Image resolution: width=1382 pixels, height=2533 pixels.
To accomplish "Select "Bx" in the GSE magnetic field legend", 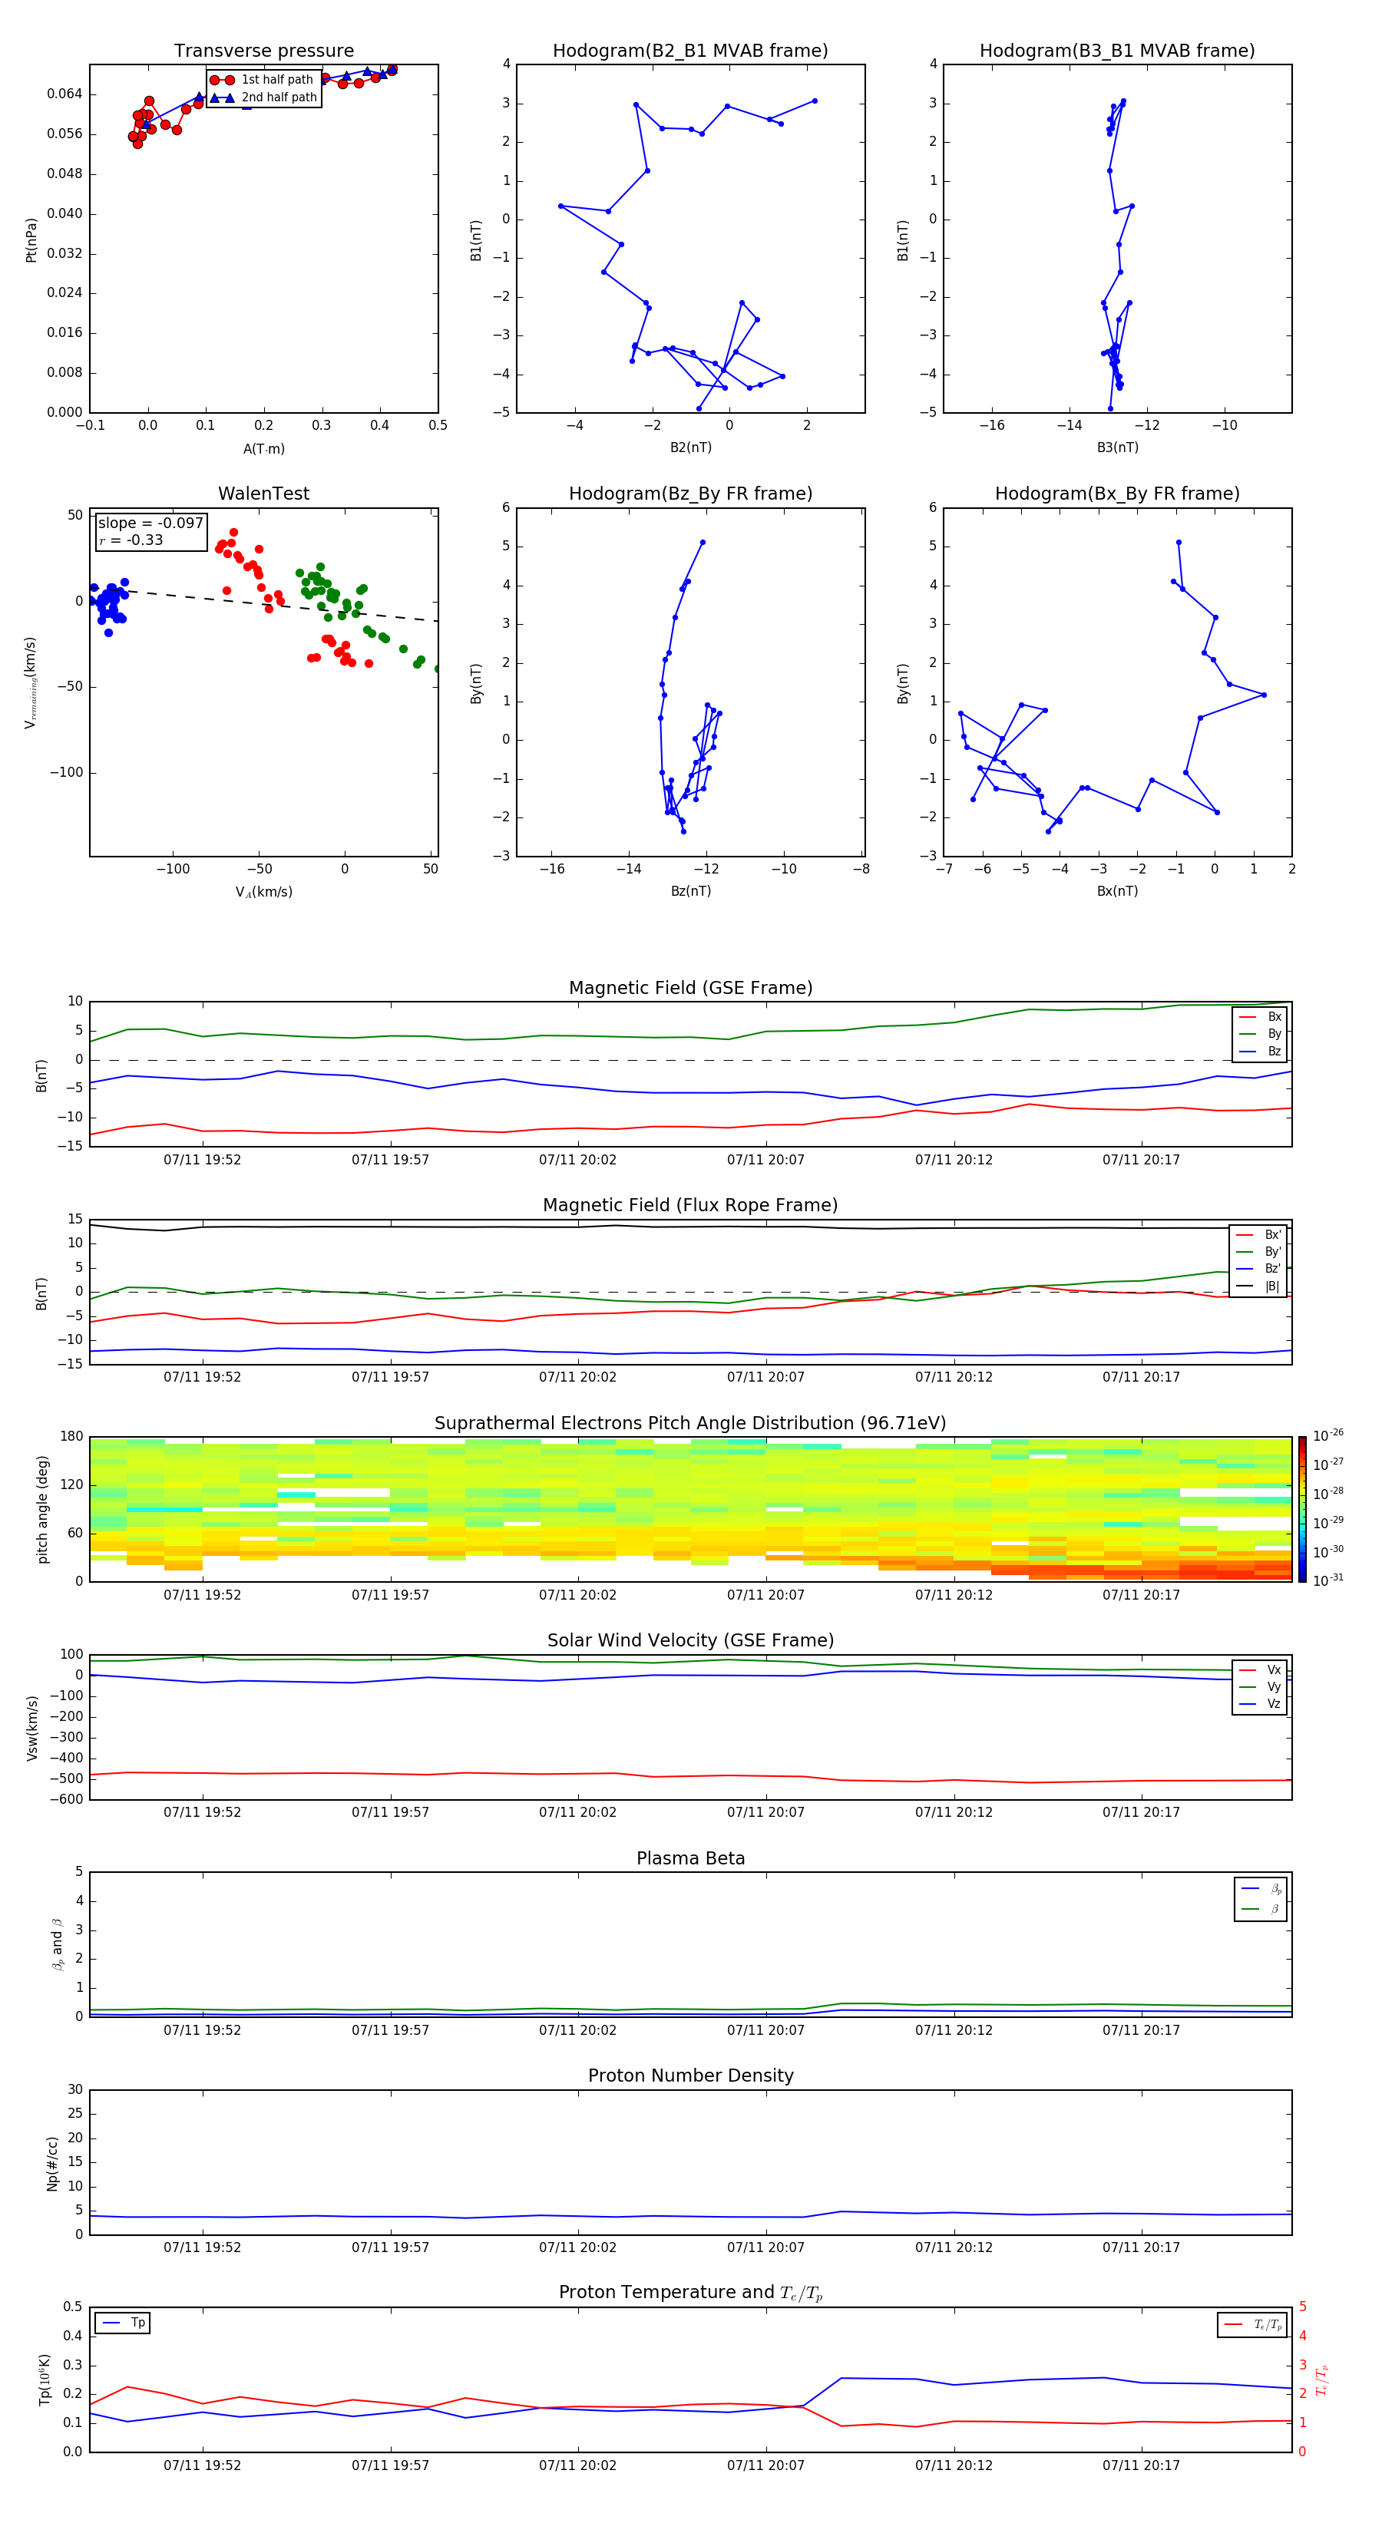I will [1261, 1017].
